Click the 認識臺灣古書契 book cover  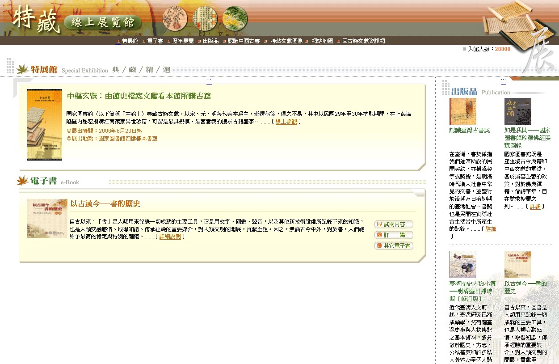[x=462, y=111]
